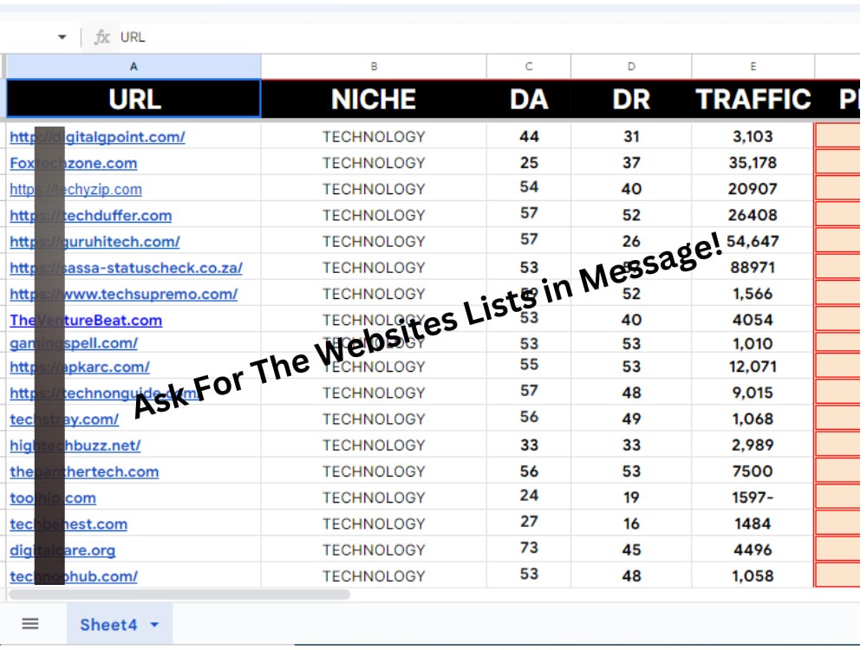
Task: Select traffic cell 88971
Action: [753, 267]
